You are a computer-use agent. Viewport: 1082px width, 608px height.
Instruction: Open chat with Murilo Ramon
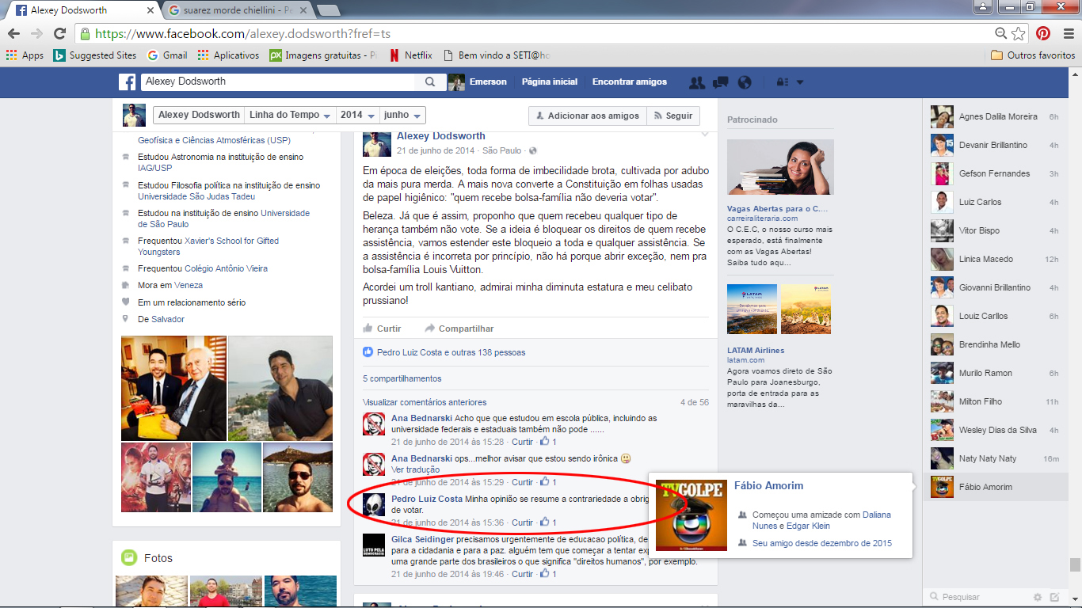997,373
